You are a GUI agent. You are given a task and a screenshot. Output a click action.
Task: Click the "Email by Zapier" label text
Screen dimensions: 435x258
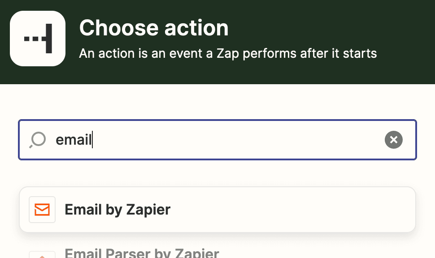click(117, 210)
